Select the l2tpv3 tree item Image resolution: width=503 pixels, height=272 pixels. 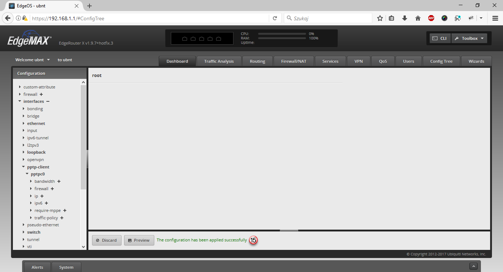pyautogui.click(x=33, y=145)
